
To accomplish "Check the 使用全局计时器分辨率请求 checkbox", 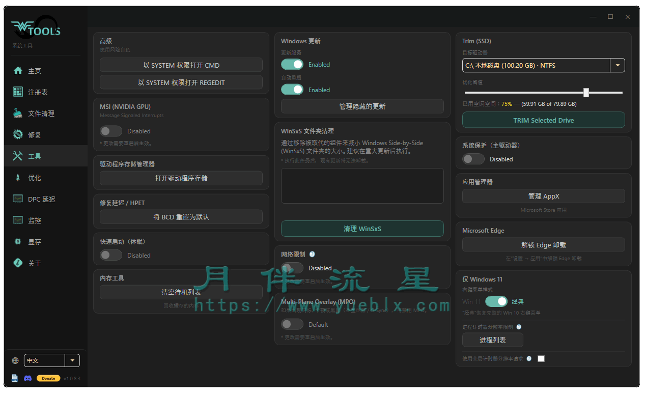I will [541, 358].
